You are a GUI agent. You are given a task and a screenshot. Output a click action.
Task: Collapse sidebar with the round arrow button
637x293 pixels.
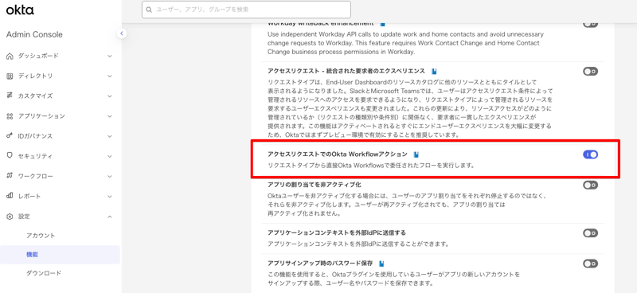pyautogui.click(x=122, y=33)
